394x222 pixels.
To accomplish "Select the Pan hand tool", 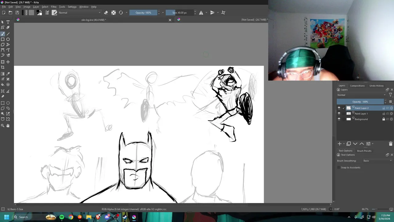I will pyautogui.click(x=8, y=125).
